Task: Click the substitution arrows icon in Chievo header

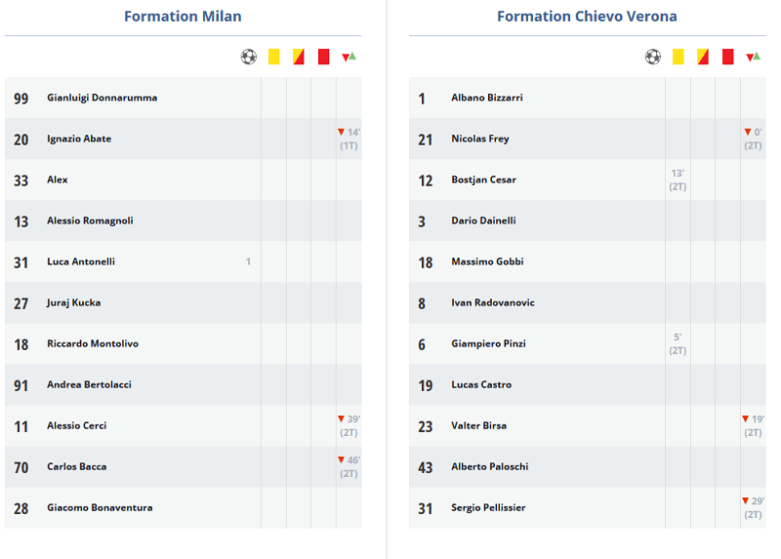Action: (x=753, y=57)
